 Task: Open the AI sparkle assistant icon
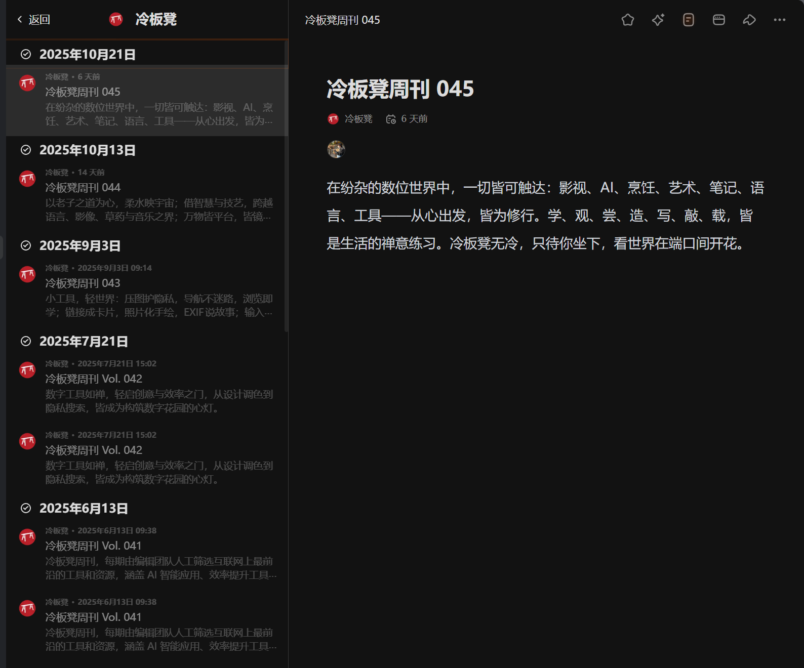click(x=658, y=20)
